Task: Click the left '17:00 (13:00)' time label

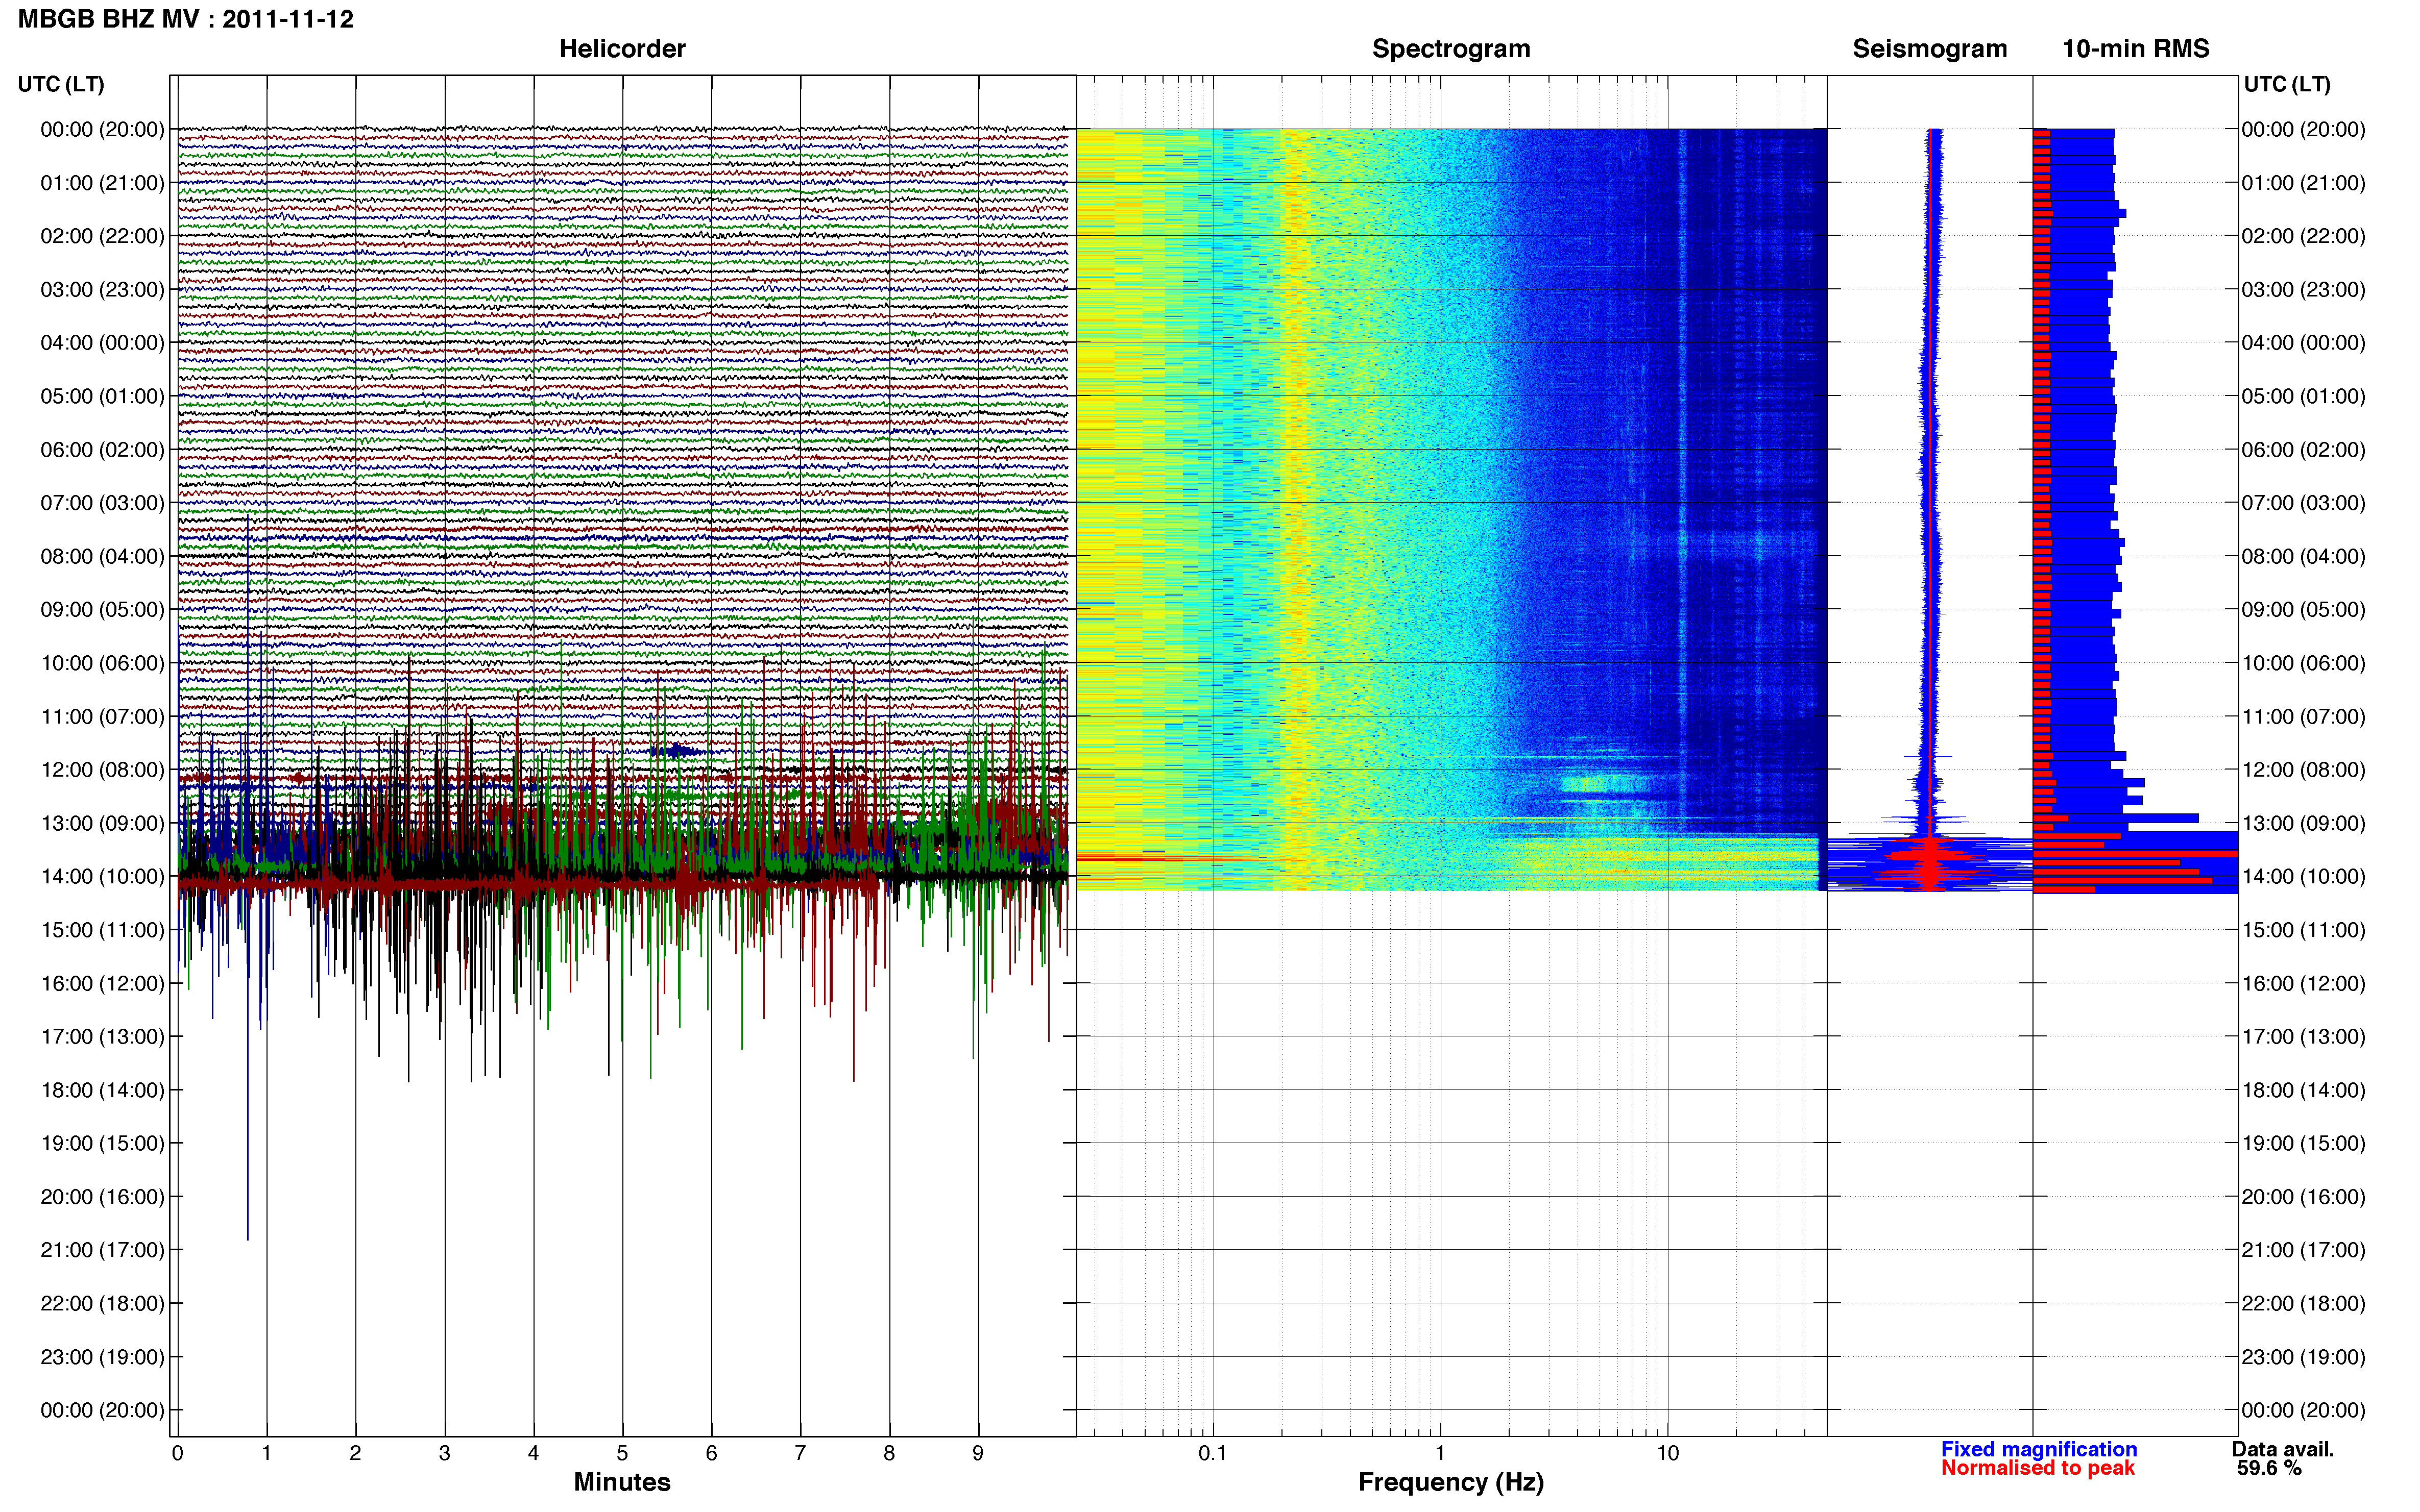Action: [x=102, y=1037]
